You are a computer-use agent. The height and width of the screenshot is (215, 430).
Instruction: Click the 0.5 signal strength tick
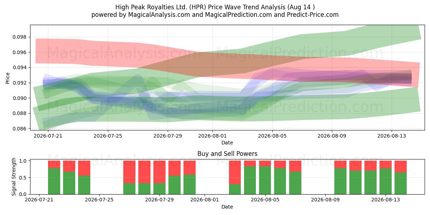click(x=24, y=178)
